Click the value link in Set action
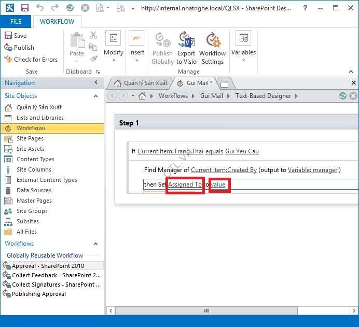Image resolution: width=359 pixels, height=327 pixels. click(x=218, y=184)
